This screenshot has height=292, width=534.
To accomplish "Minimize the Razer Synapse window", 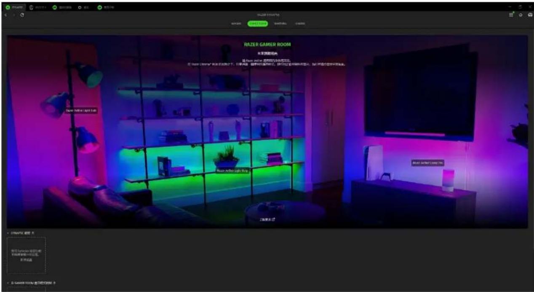I will click(510, 7).
